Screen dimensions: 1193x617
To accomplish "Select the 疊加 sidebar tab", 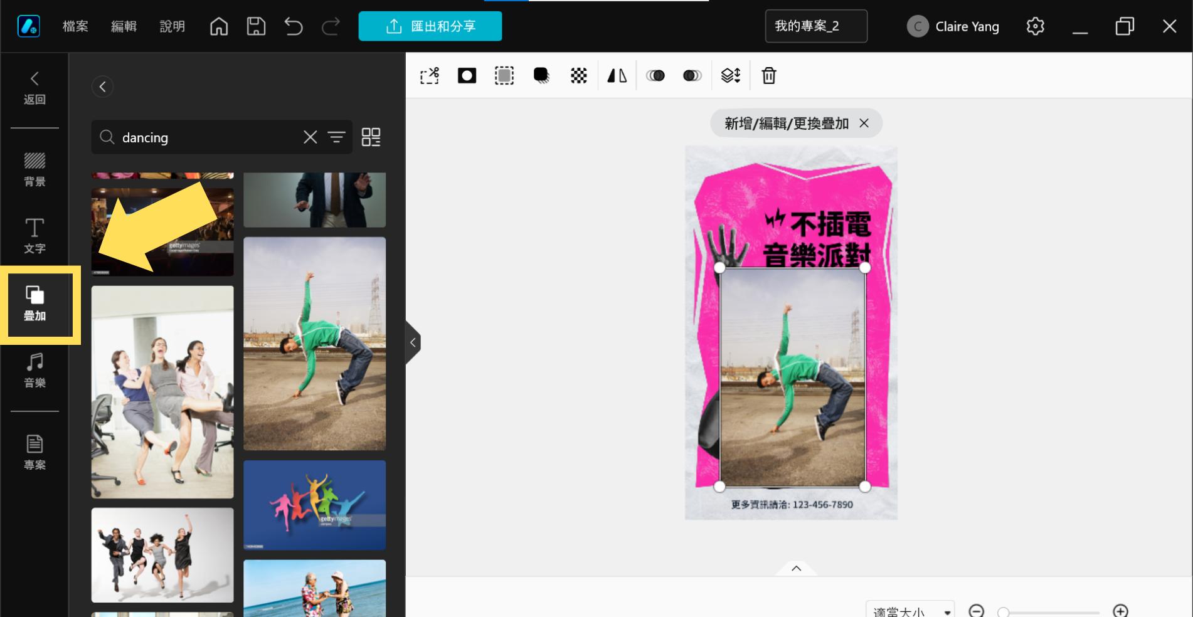I will (x=34, y=304).
